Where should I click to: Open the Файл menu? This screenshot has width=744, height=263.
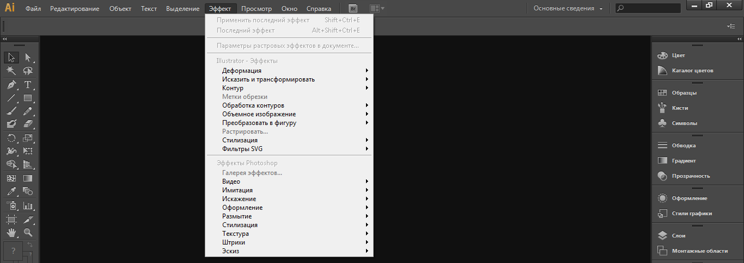point(33,9)
